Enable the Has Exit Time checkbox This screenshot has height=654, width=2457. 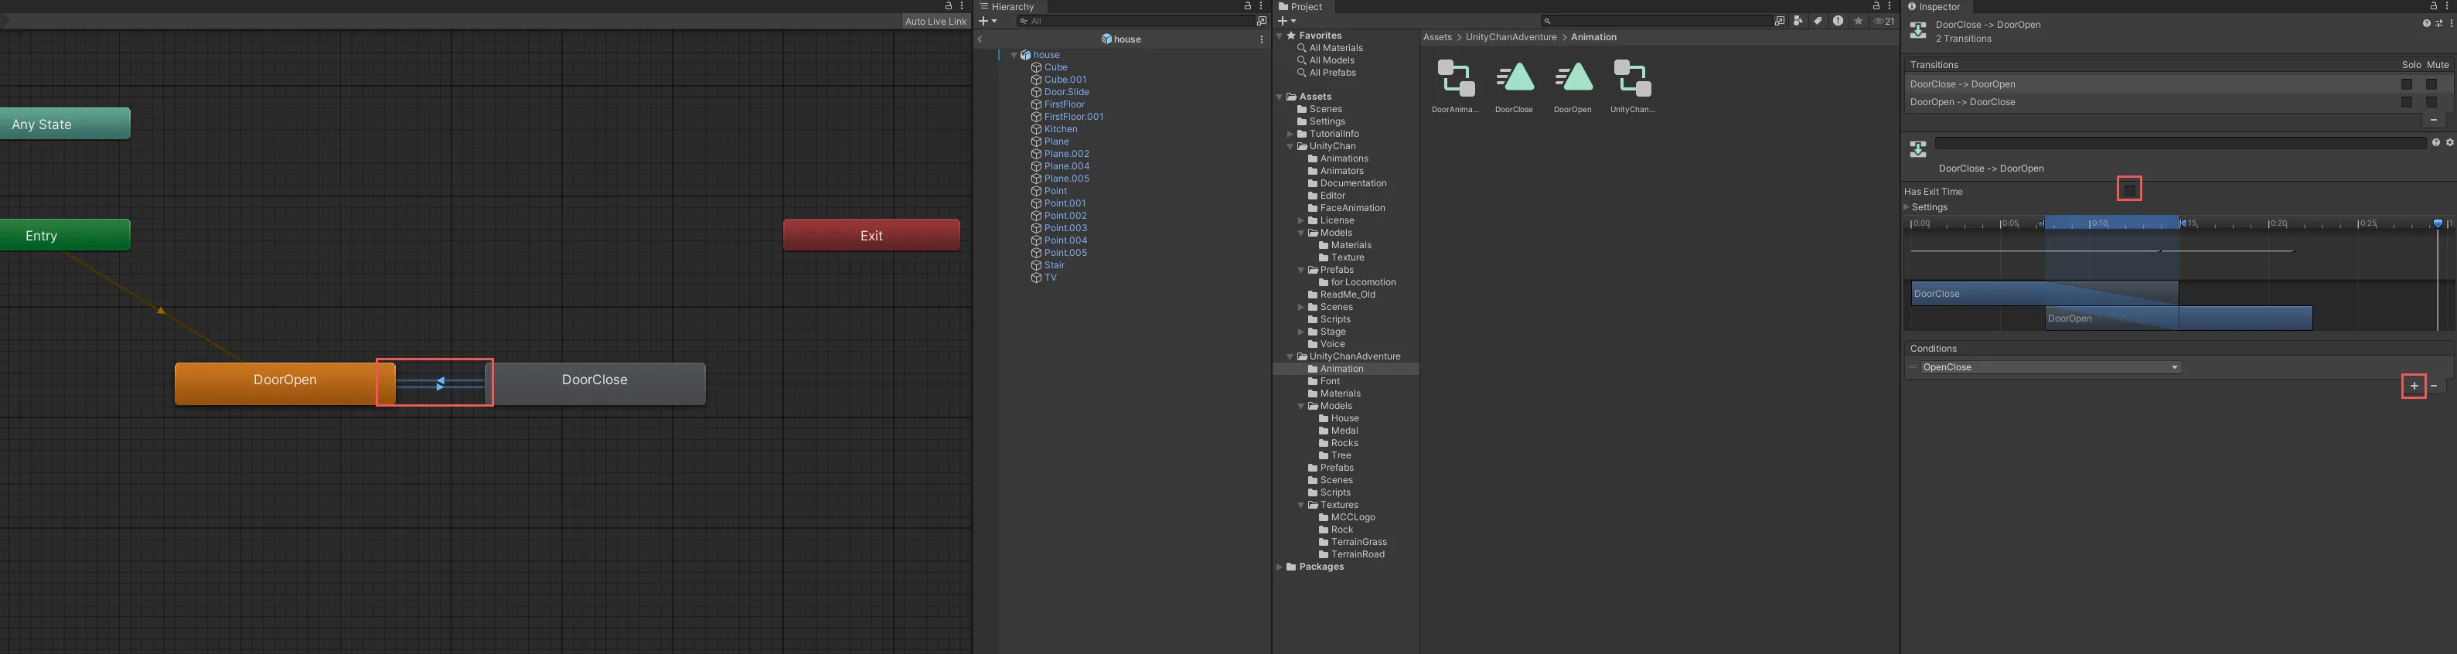pyautogui.click(x=2129, y=189)
